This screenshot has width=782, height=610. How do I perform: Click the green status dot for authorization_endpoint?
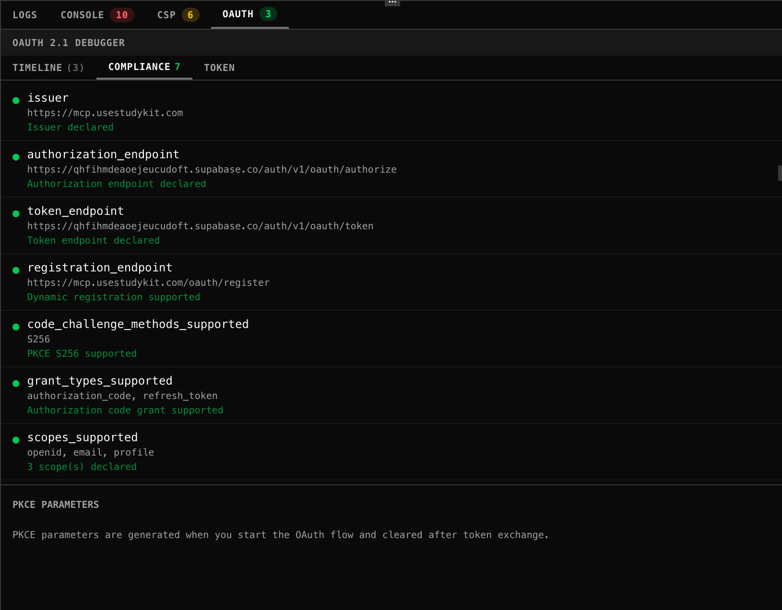[x=16, y=157]
